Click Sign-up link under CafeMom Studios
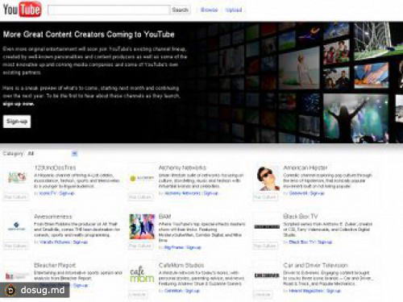The width and height of the screenshot is (403, 302). pyautogui.click(x=193, y=291)
